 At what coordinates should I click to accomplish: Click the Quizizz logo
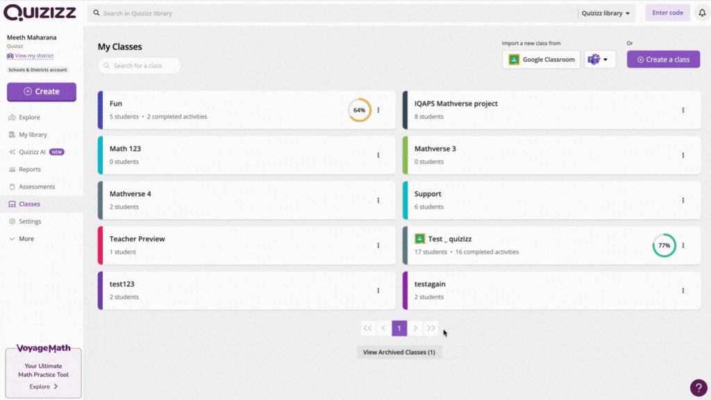click(x=40, y=12)
